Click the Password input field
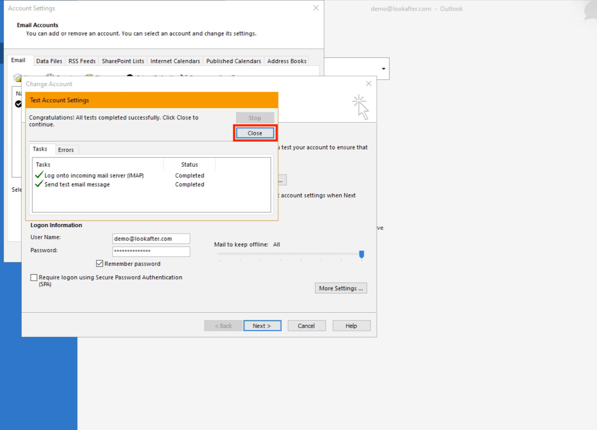 (151, 251)
